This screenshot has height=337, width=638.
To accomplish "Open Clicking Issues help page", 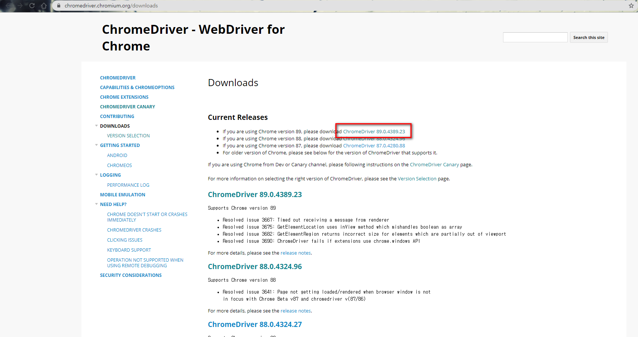I will click(x=125, y=240).
